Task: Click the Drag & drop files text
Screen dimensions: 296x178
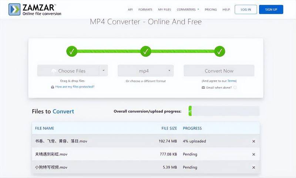Action: click(72, 81)
